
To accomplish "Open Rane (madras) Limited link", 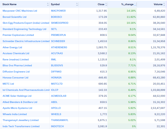I will coord(16,60).
